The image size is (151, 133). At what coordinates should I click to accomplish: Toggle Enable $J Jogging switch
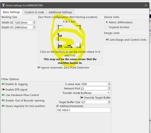[x=3, y=84]
